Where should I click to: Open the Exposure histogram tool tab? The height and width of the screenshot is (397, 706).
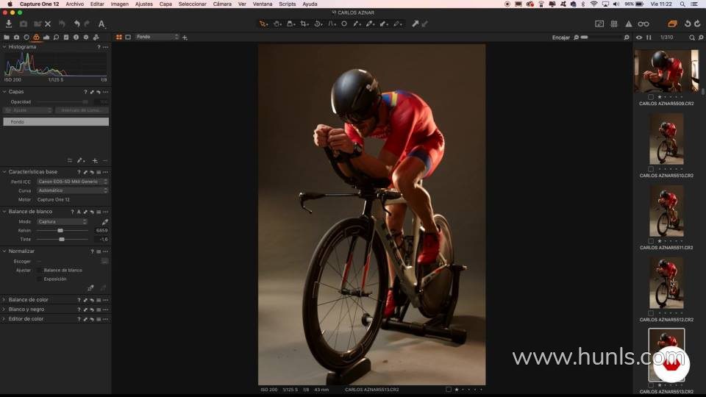tap(46, 37)
